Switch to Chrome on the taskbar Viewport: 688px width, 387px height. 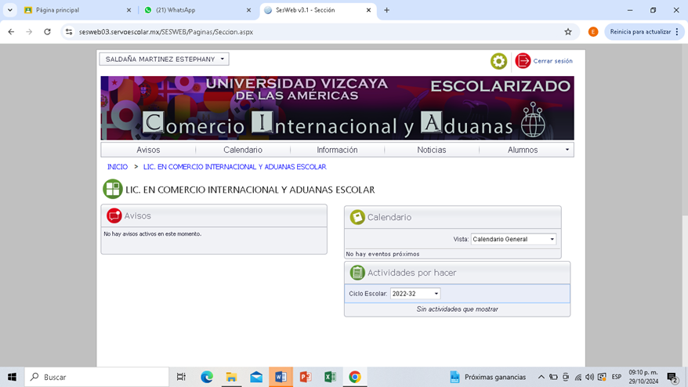[355, 377]
